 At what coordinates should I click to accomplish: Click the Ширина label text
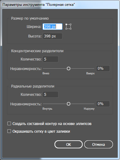click(34, 27)
